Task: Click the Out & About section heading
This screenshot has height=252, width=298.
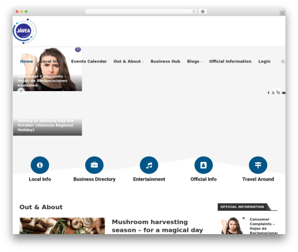Action: pyautogui.click(x=41, y=207)
